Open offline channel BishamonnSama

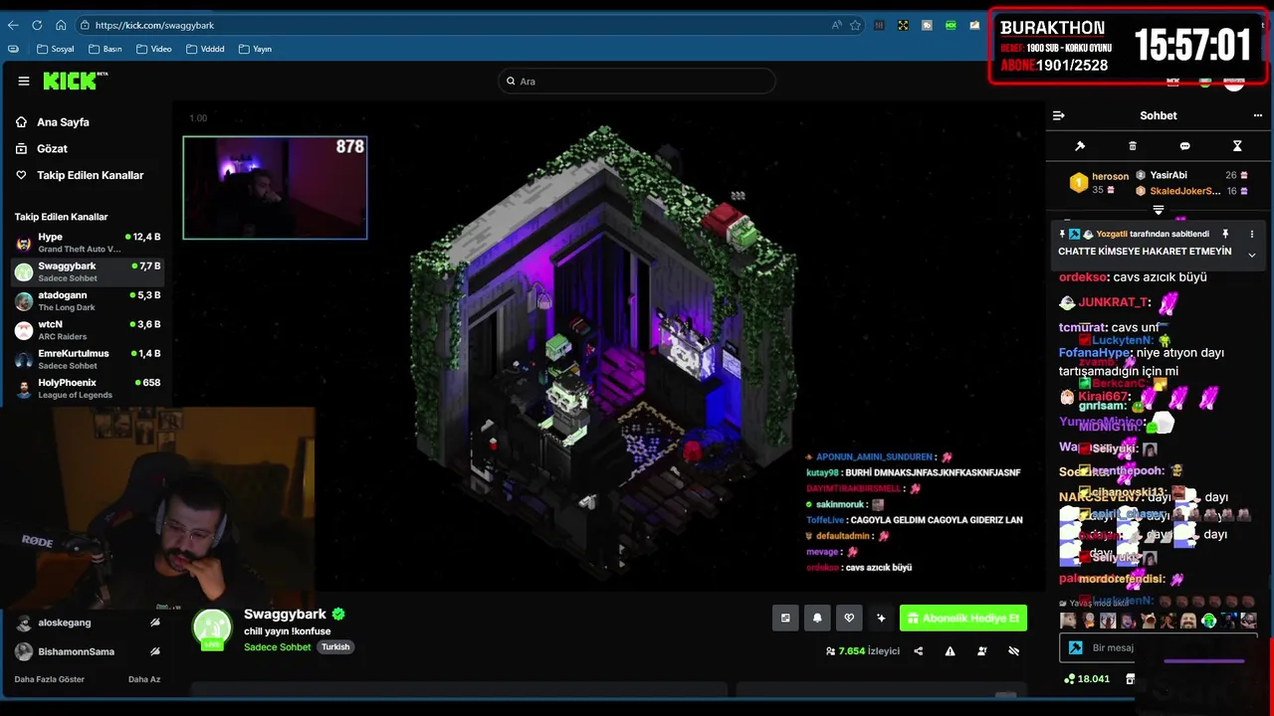coord(88,651)
